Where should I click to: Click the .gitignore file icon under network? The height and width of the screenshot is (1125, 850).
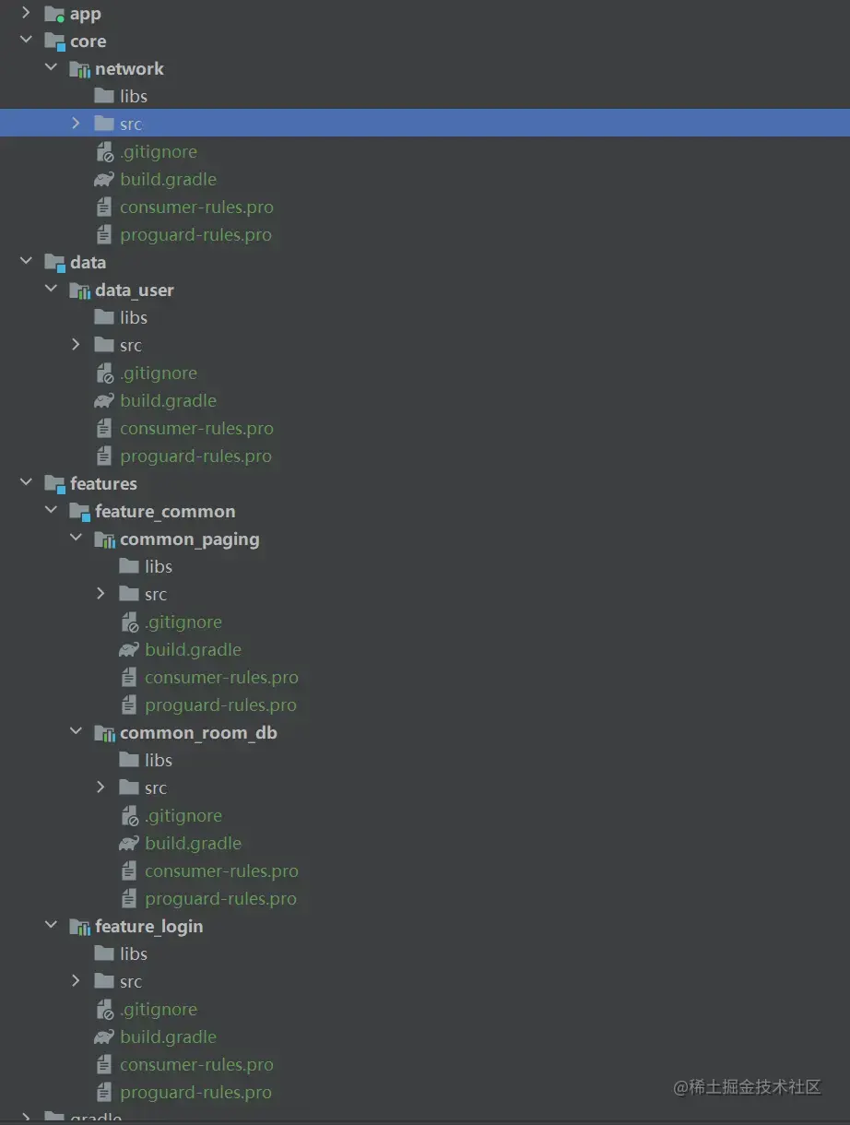pos(104,152)
